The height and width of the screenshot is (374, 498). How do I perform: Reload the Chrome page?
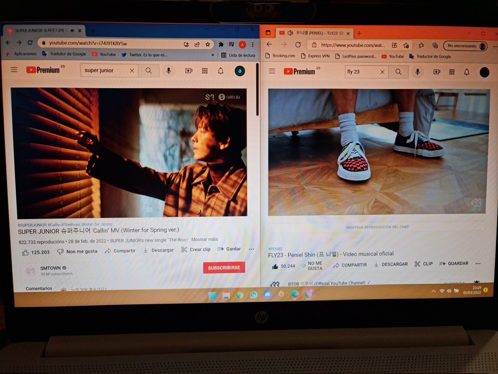[30, 42]
